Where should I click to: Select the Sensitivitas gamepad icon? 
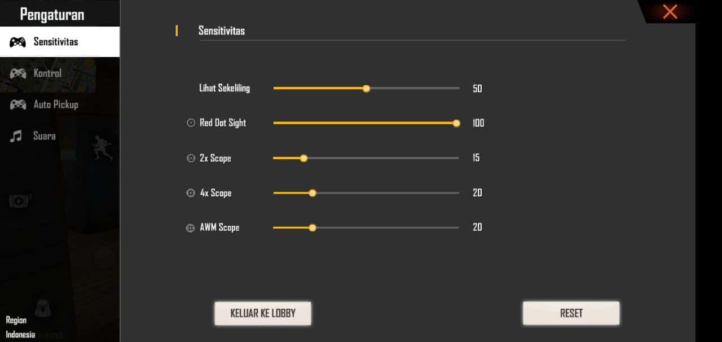pos(19,41)
